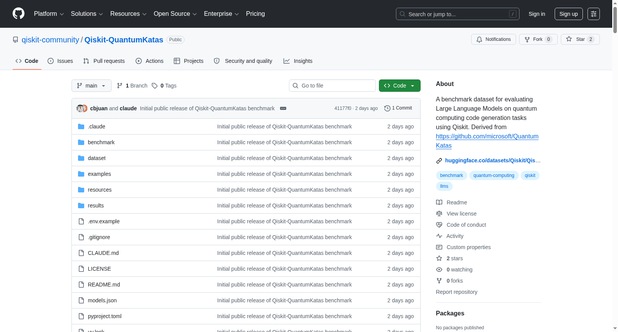Open the Insights tab

298,61
